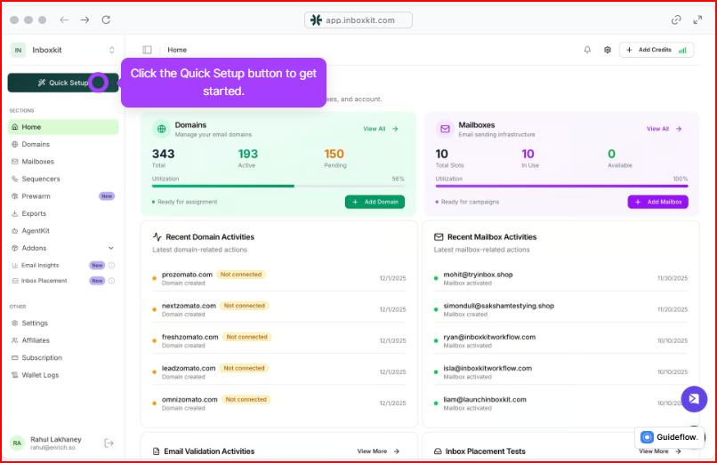This screenshot has height=463, width=717.
Task: Click View All in Mailboxes card
Action: [x=664, y=129]
